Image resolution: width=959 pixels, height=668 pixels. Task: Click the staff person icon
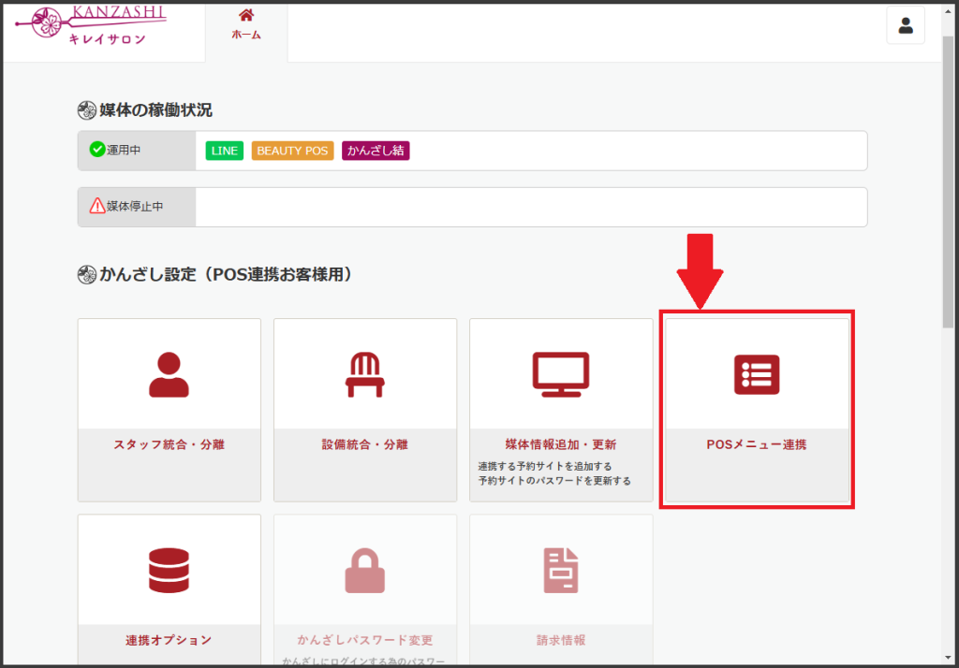(x=169, y=374)
